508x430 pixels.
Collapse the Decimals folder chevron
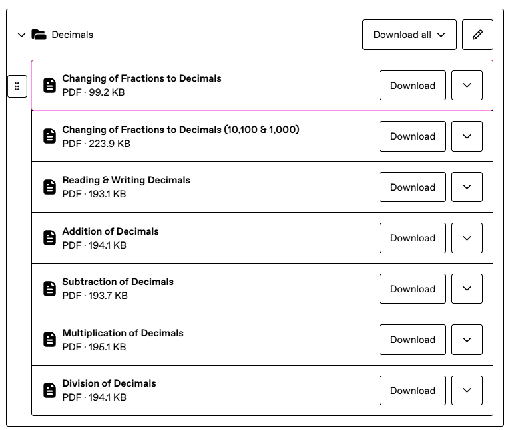click(x=21, y=35)
